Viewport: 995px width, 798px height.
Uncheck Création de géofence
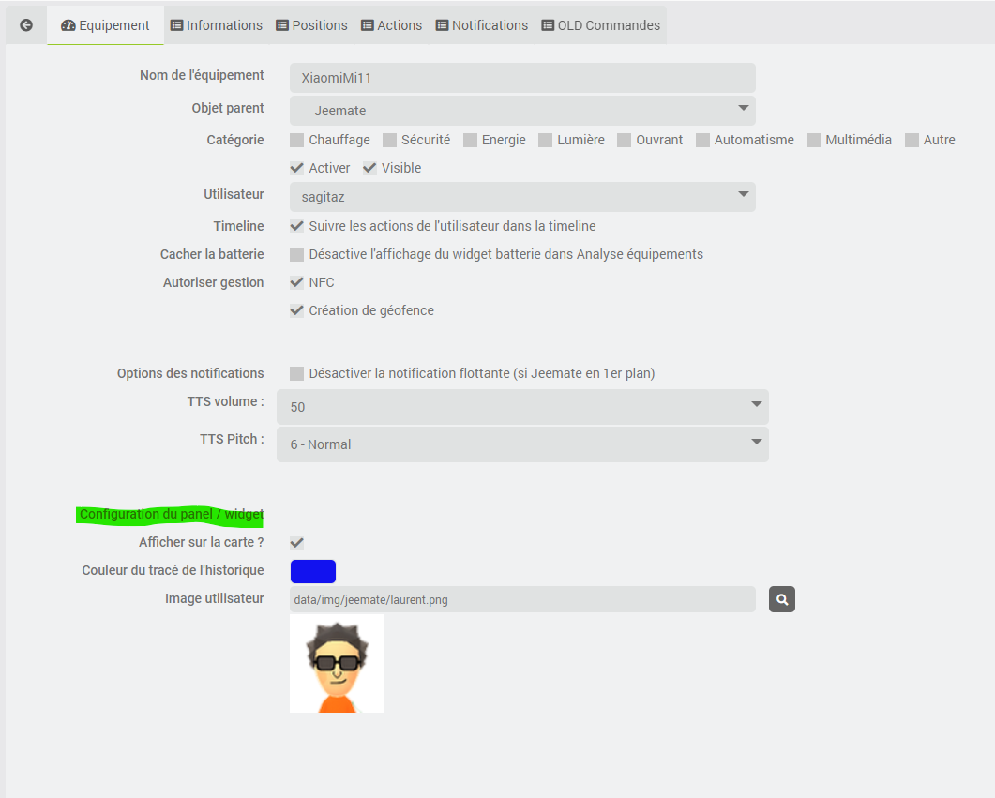tap(296, 309)
